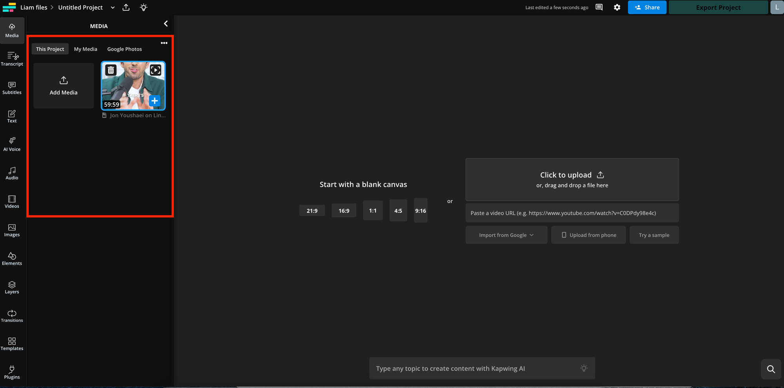Open the Transitions panel
The image size is (784, 388).
(12, 315)
